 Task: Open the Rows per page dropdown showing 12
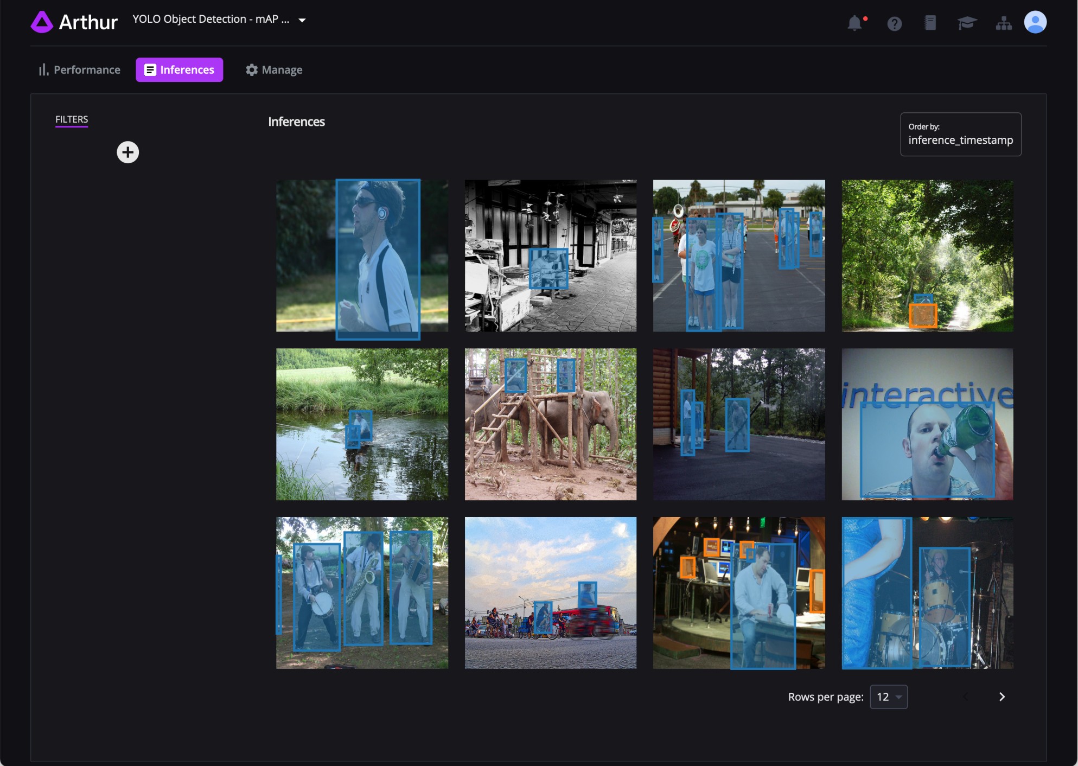click(888, 697)
